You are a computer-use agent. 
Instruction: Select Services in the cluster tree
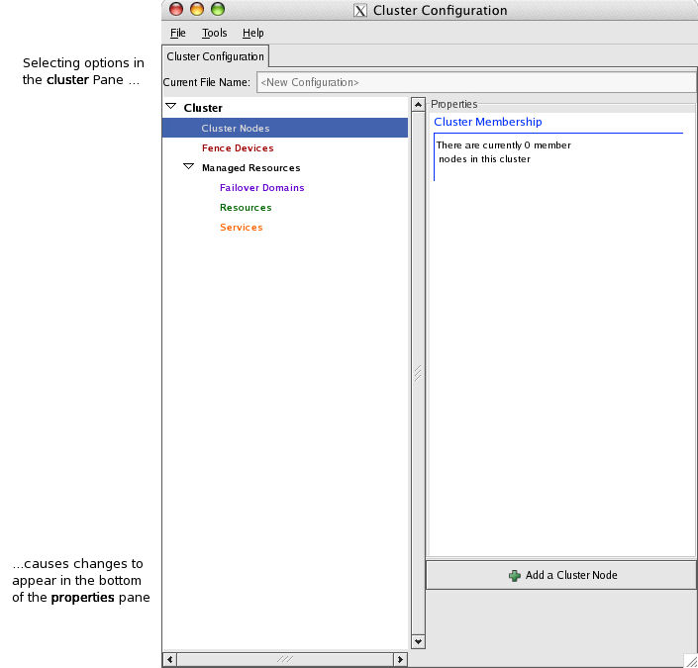tap(242, 227)
